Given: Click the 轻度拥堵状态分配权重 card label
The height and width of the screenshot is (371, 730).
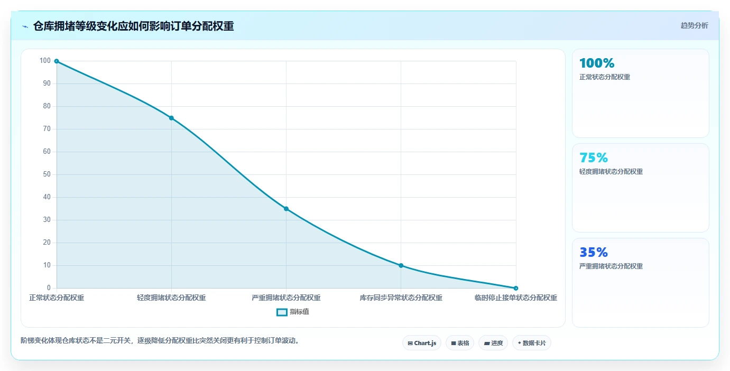Looking at the screenshot, I should point(611,172).
